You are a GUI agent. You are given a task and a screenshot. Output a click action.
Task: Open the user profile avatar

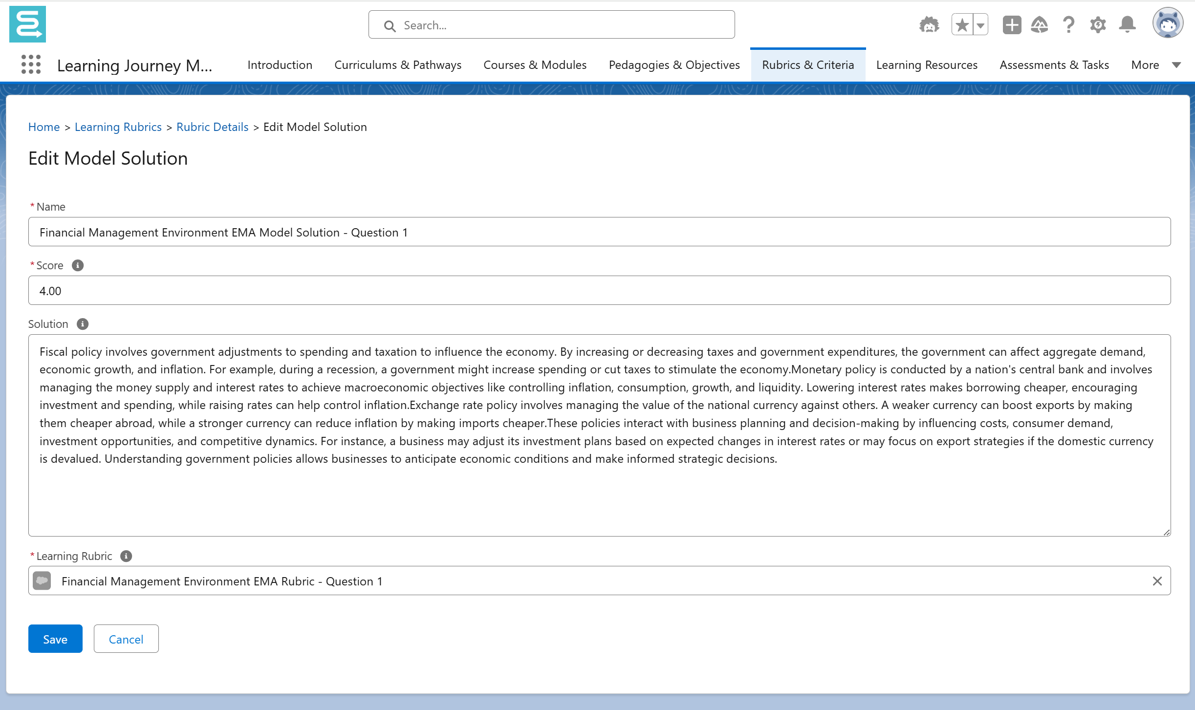pos(1167,23)
